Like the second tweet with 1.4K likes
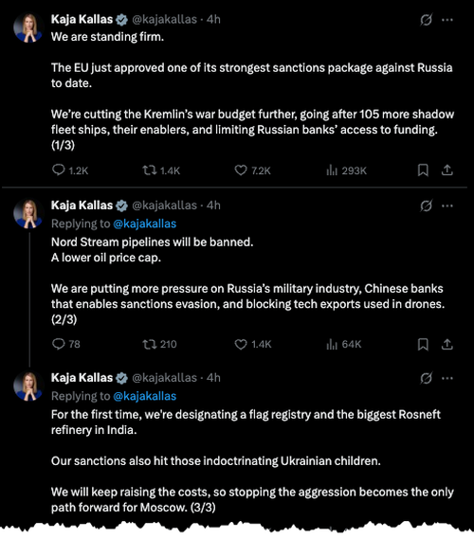This screenshot has width=474, height=556. coord(253,344)
